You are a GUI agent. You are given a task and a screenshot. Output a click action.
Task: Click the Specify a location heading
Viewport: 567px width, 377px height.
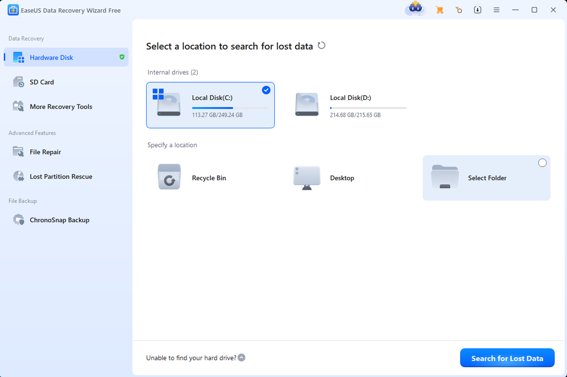172,145
